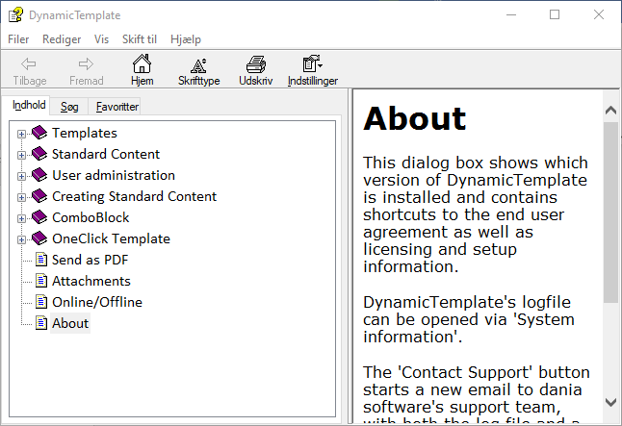Click the book icon beside Standard Content
622x426 pixels.
[39, 153]
